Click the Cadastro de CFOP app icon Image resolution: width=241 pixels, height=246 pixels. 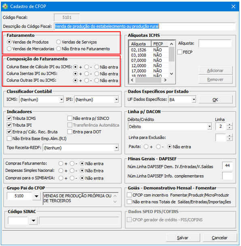pyautogui.click(x=5, y=6)
